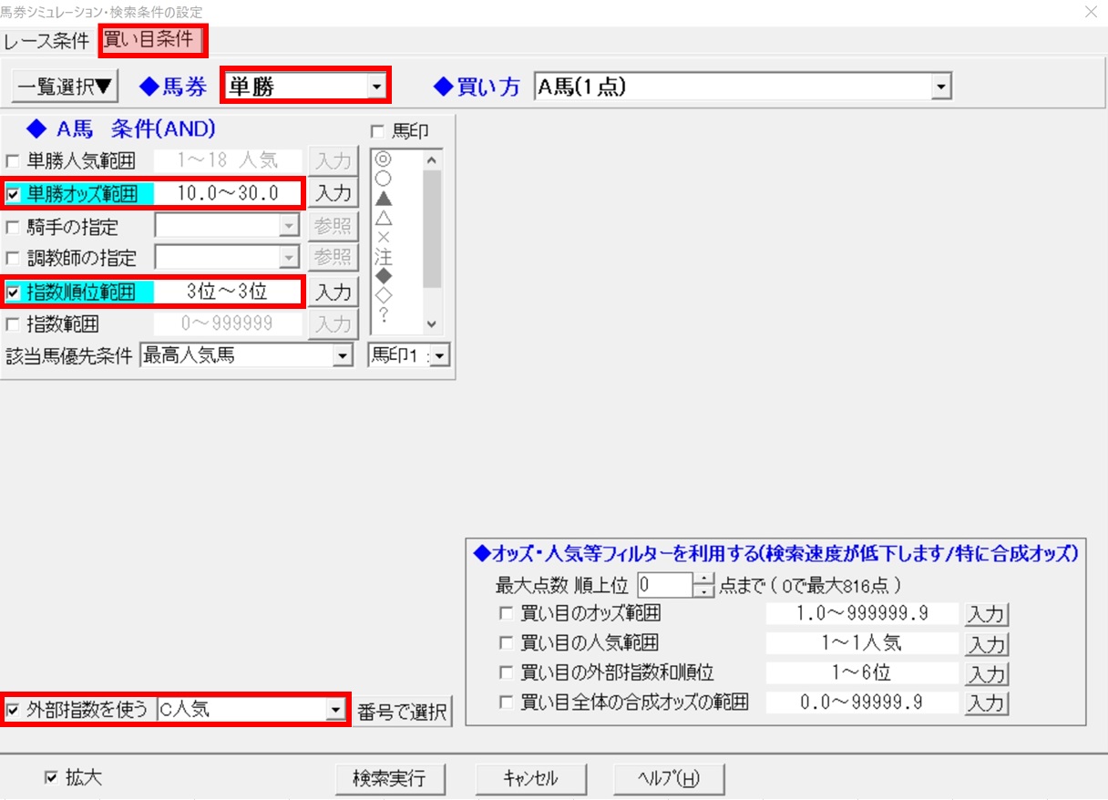The image size is (1108, 800).
Task: Expand the 買い方 dropdown
Action: point(941,87)
